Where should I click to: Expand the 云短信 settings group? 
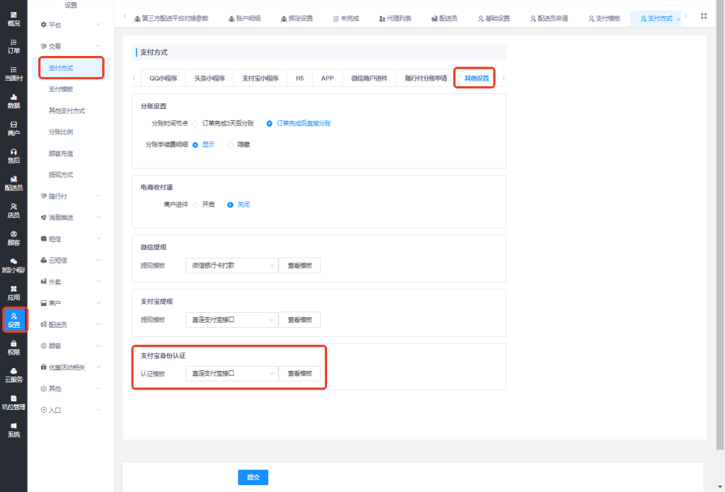click(71, 261)
